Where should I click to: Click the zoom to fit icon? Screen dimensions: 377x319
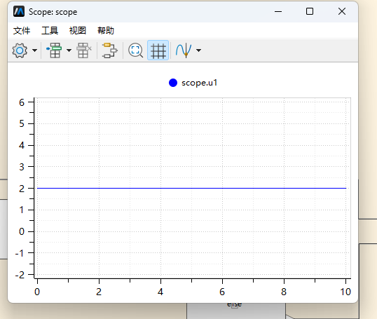pyautogui.click(x=136, y=50)
